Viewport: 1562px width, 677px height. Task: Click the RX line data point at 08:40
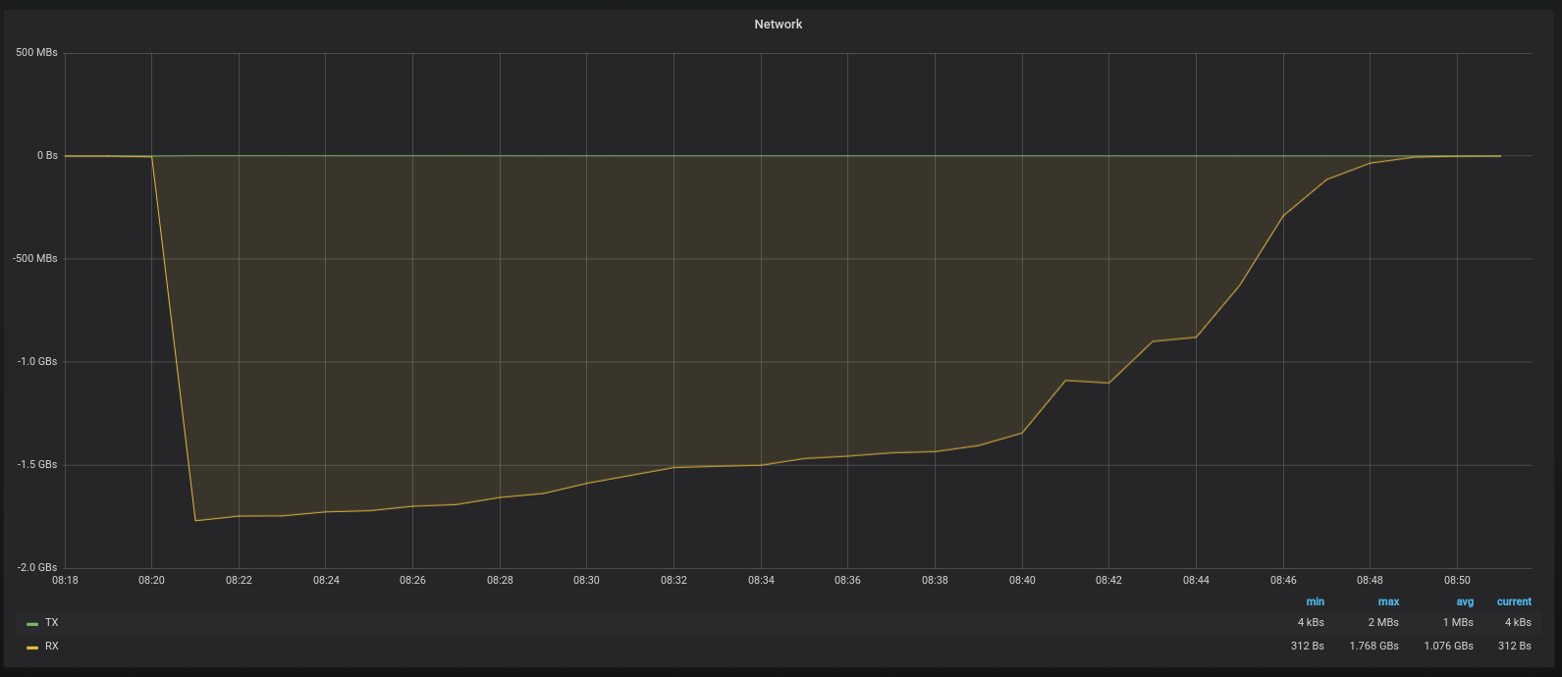click(x=1022, y=433)
